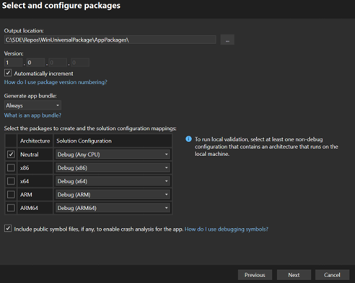Open What is an app bundle link

coord(32,116)
